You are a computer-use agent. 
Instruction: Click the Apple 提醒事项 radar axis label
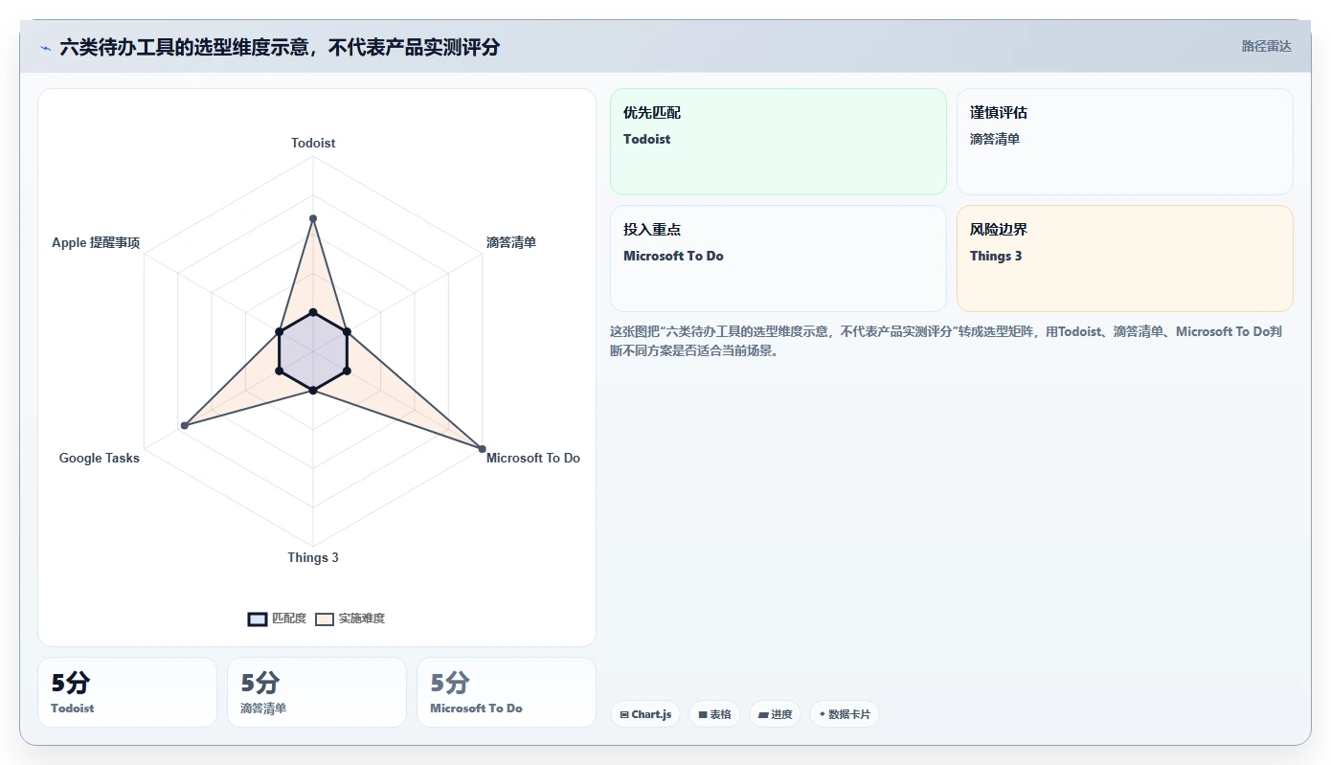point(96,242)
